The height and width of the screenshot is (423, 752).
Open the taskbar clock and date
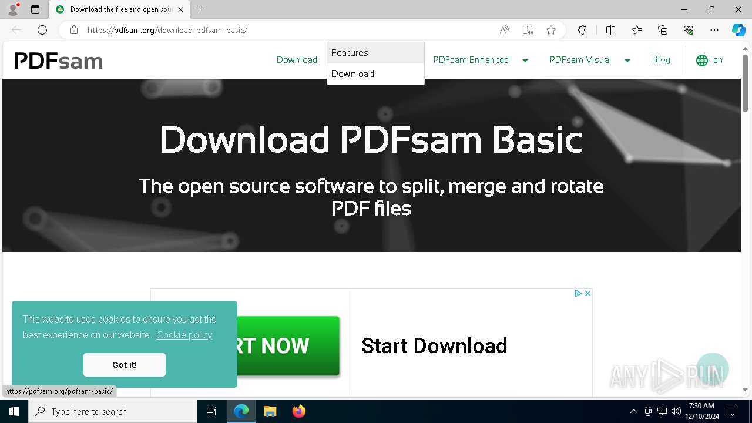point(701,411)
